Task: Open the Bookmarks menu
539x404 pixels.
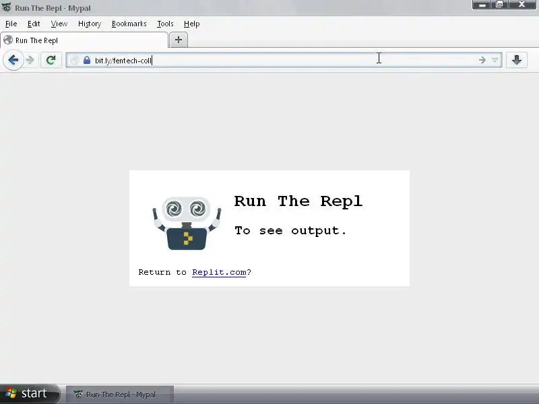Action: [x=129, y=24]
